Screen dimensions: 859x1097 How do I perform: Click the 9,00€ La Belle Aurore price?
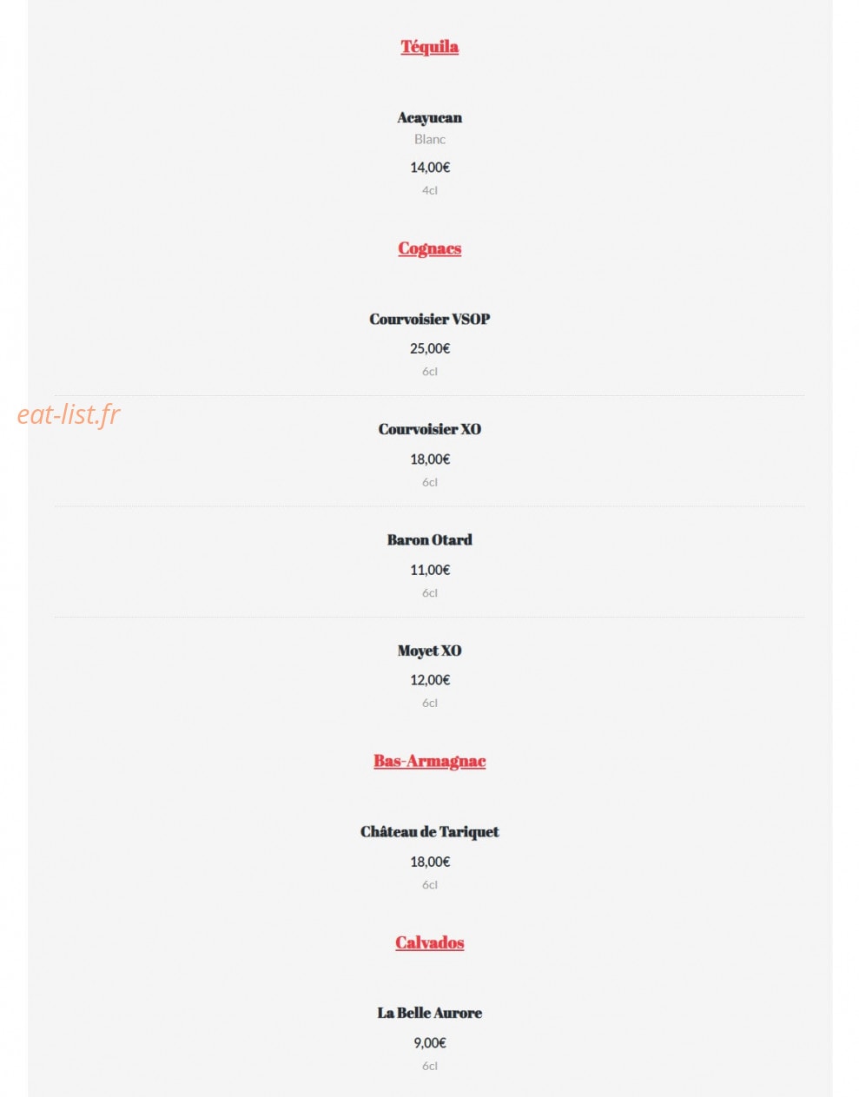429,1043
